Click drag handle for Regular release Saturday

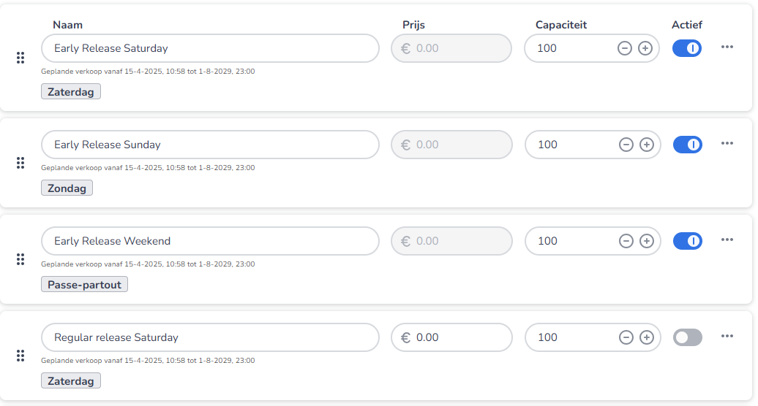pos(20,356)
